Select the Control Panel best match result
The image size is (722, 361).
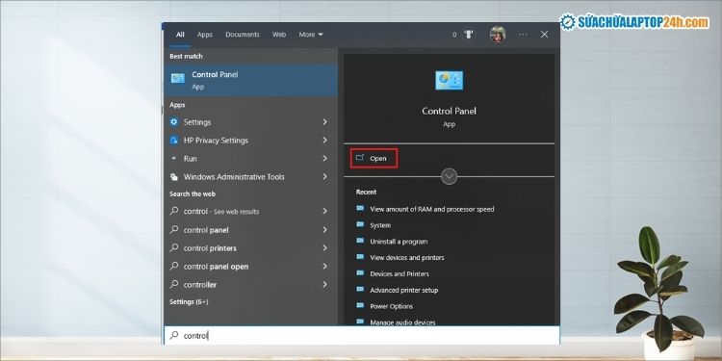click(x=250, y=80)
